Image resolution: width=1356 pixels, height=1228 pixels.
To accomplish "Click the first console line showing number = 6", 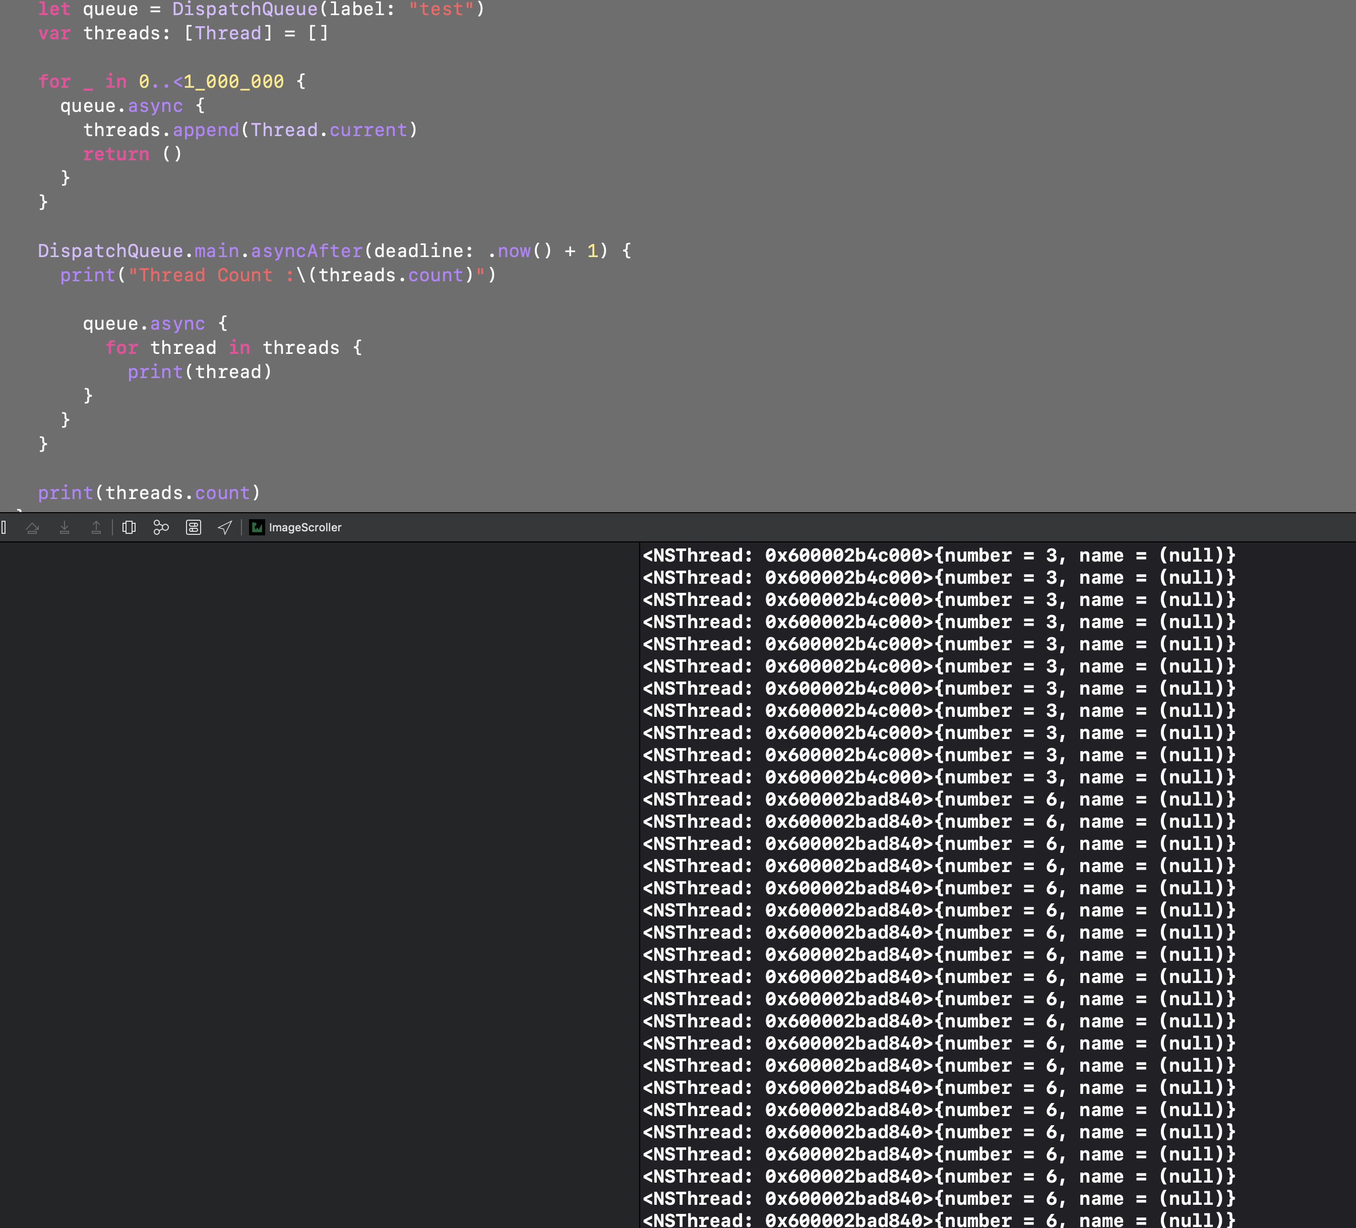I will [939, 800].
